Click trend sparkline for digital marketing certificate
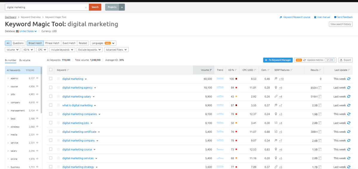The image size is (358, 169). tap(220, 132)
